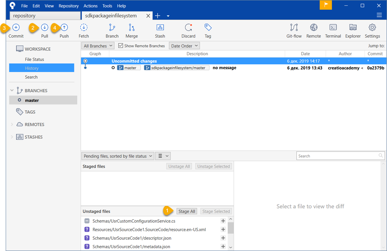
Task: Stash current changes
Action: [160, 30]
